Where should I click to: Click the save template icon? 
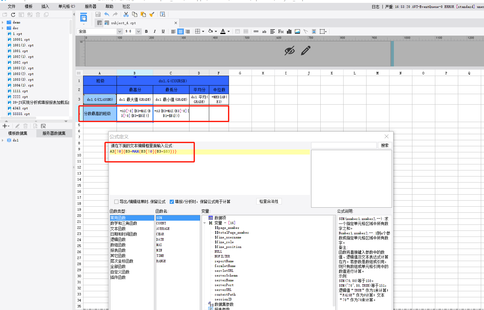pos(98,14)
